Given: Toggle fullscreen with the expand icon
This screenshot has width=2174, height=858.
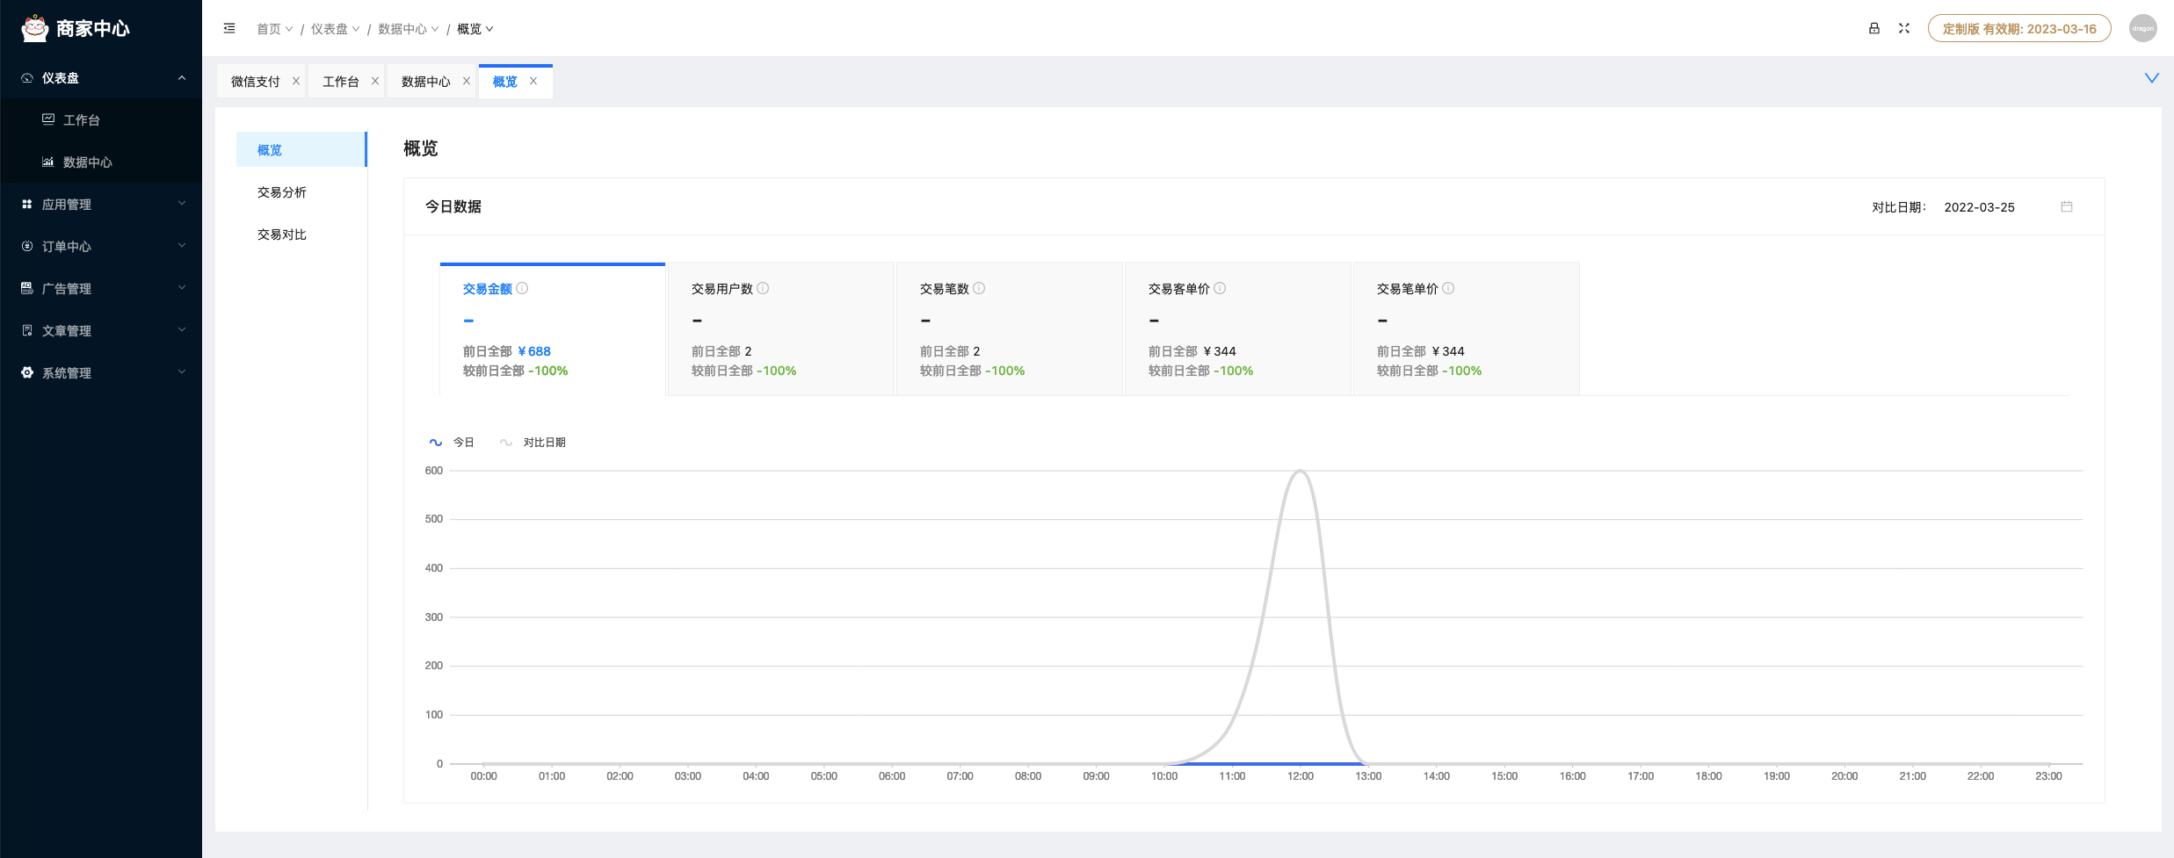Looking at the screenshot, I should pyautogui.click(x=1903, y=28).
